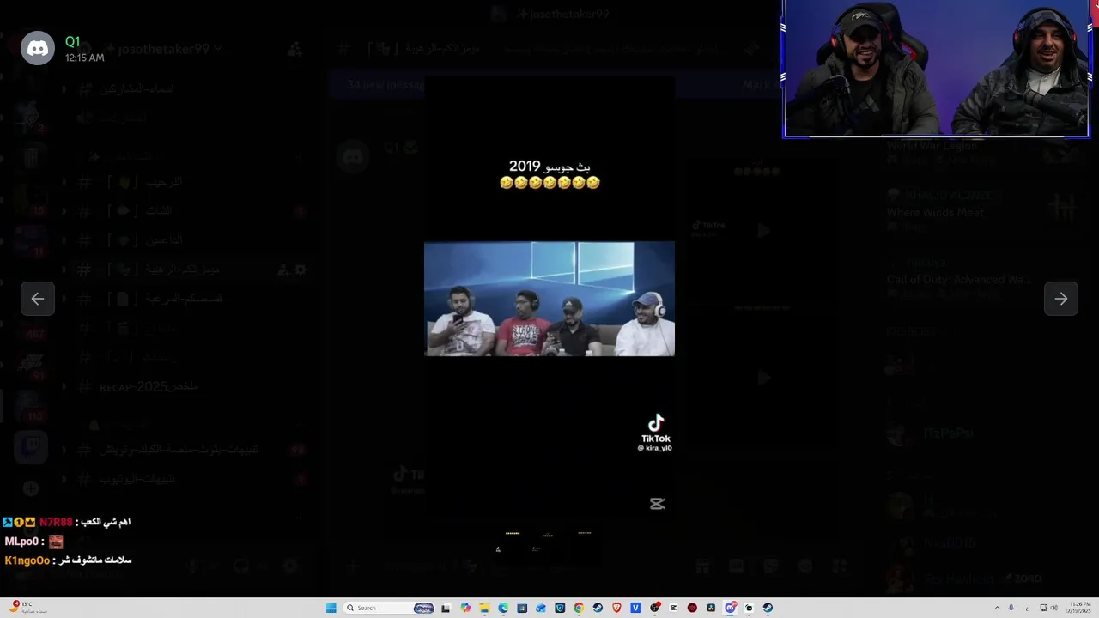Open Microsoft Edge from the taskbar
Screen dimensions: 1099x618
click(x=503, y=608)
